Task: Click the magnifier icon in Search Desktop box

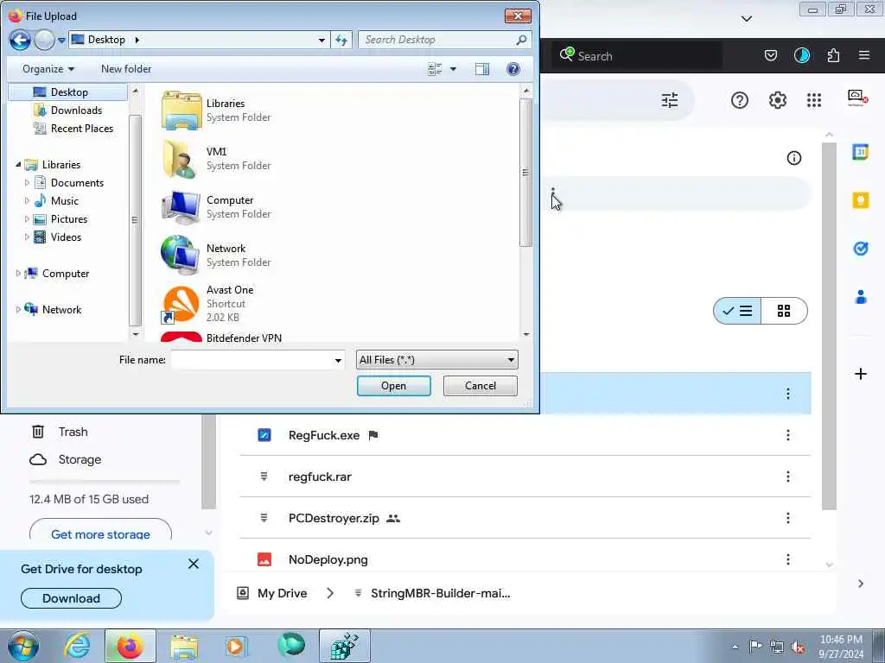Action: [x=521, y=40]
